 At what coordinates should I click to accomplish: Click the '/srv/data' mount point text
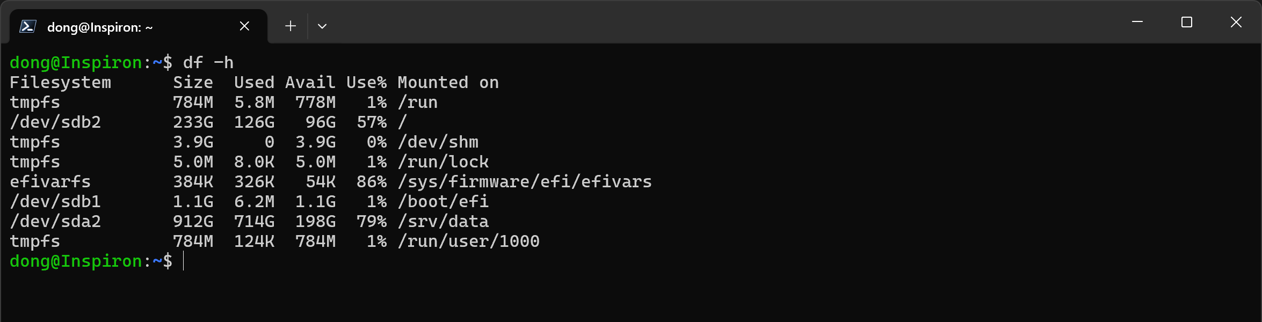pyautogui.click(x=443, y=222)
